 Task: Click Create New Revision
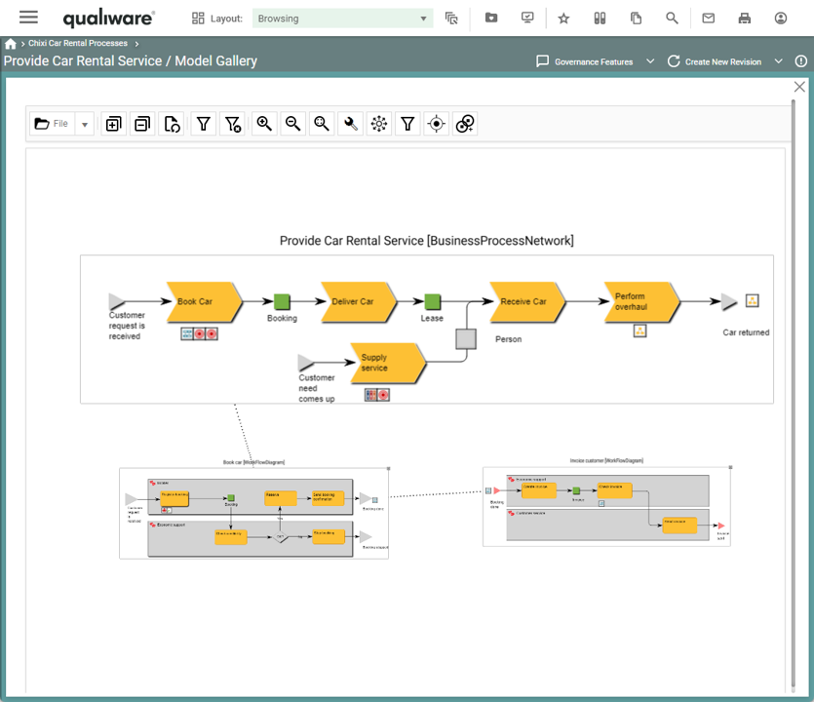715,61
